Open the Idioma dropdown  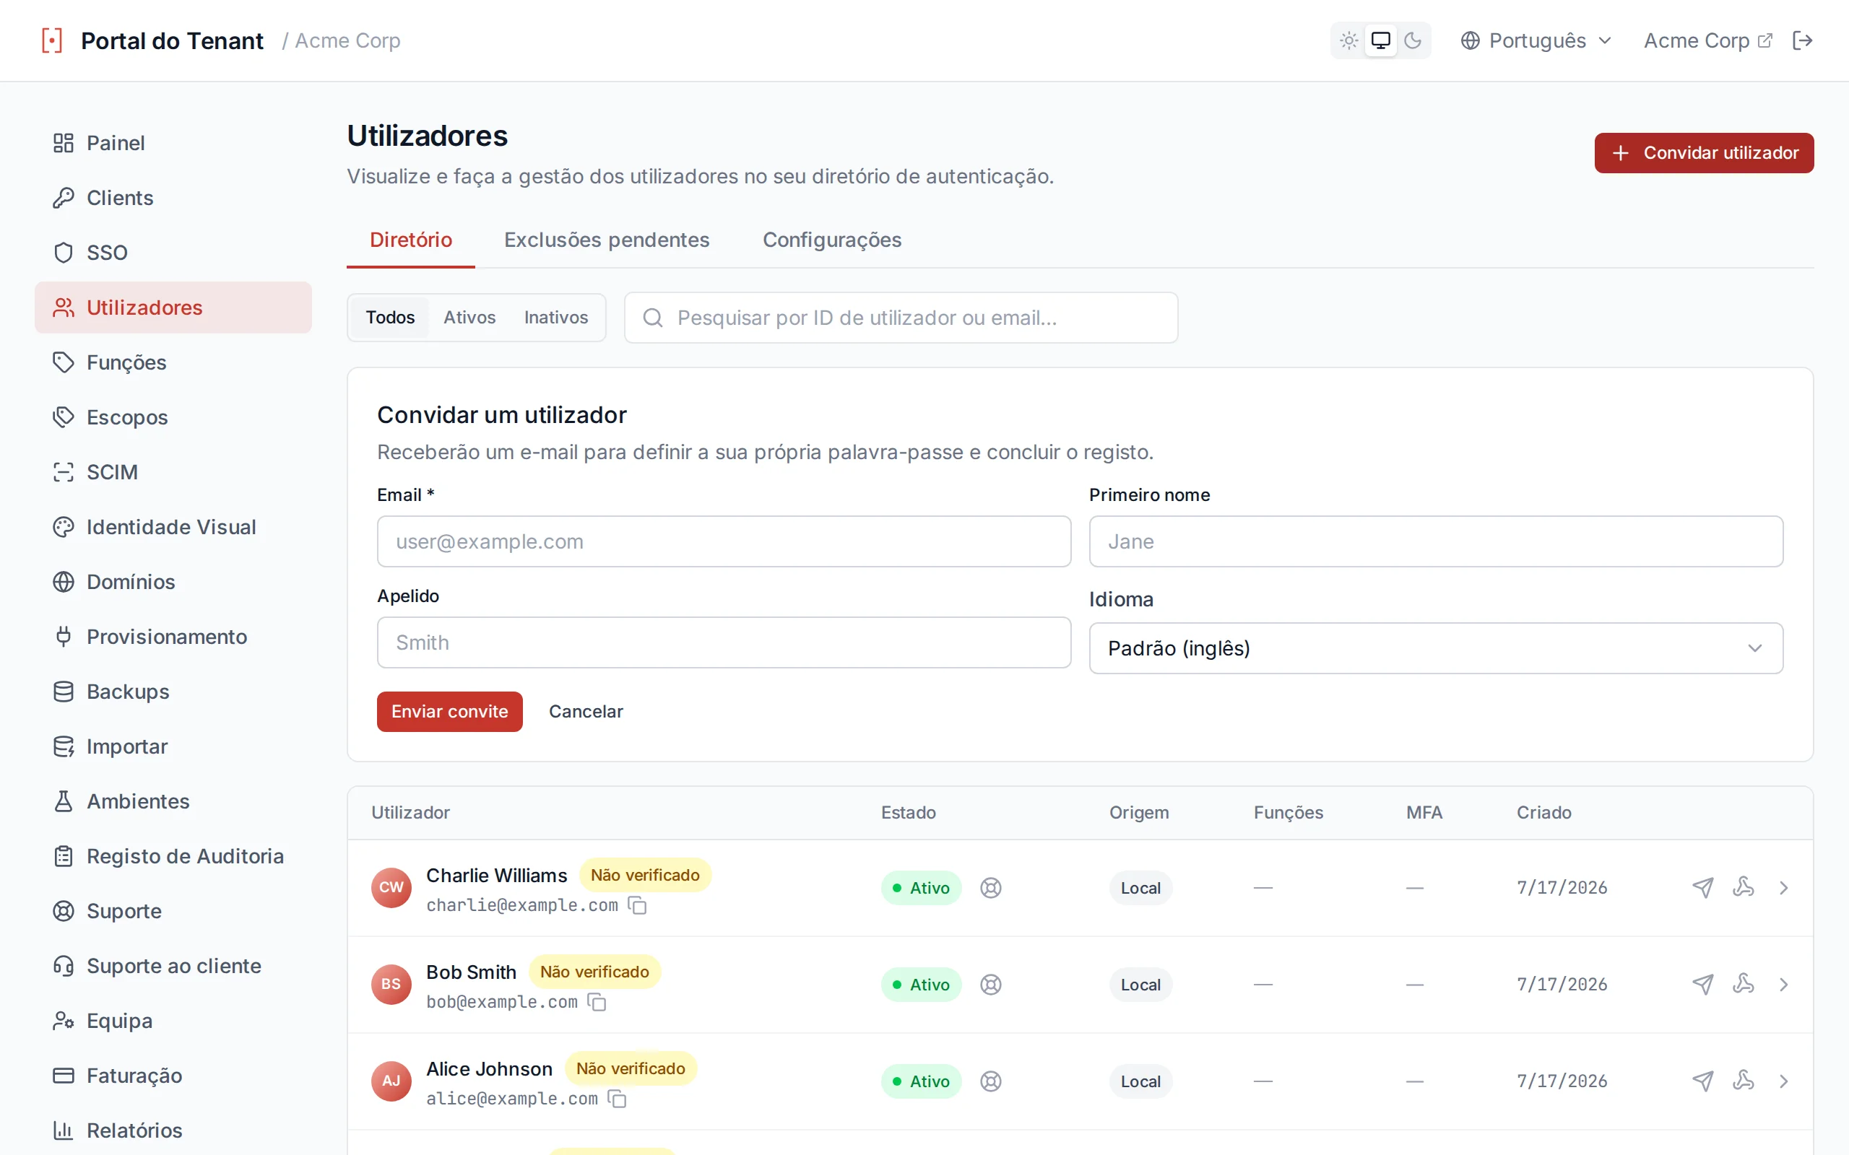pos(1436,648)
